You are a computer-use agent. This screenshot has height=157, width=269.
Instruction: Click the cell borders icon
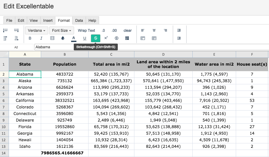pos(52,38)
